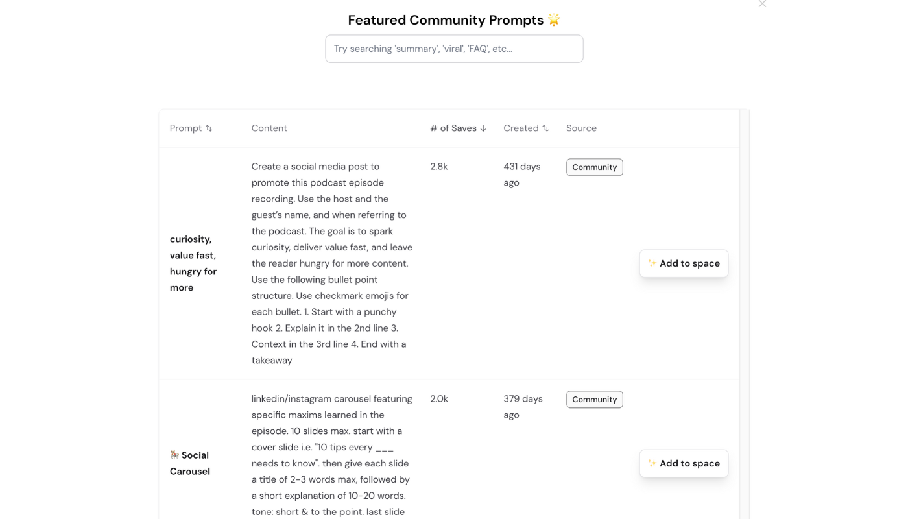Sort by the Prompt column arrows icon
The image size is (908, 519).
(x=209, y=128)
